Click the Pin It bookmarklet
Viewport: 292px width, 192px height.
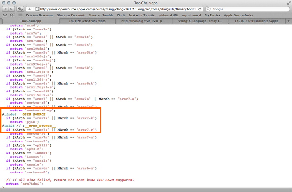coord(121,15)
